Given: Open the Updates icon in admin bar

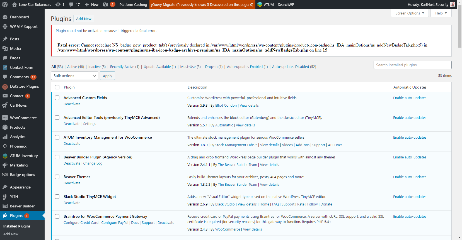Looking at the screenshot, I should pos(58,4).
